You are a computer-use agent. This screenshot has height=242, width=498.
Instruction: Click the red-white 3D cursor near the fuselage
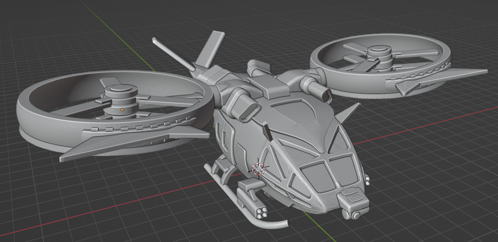pos(259,169)
